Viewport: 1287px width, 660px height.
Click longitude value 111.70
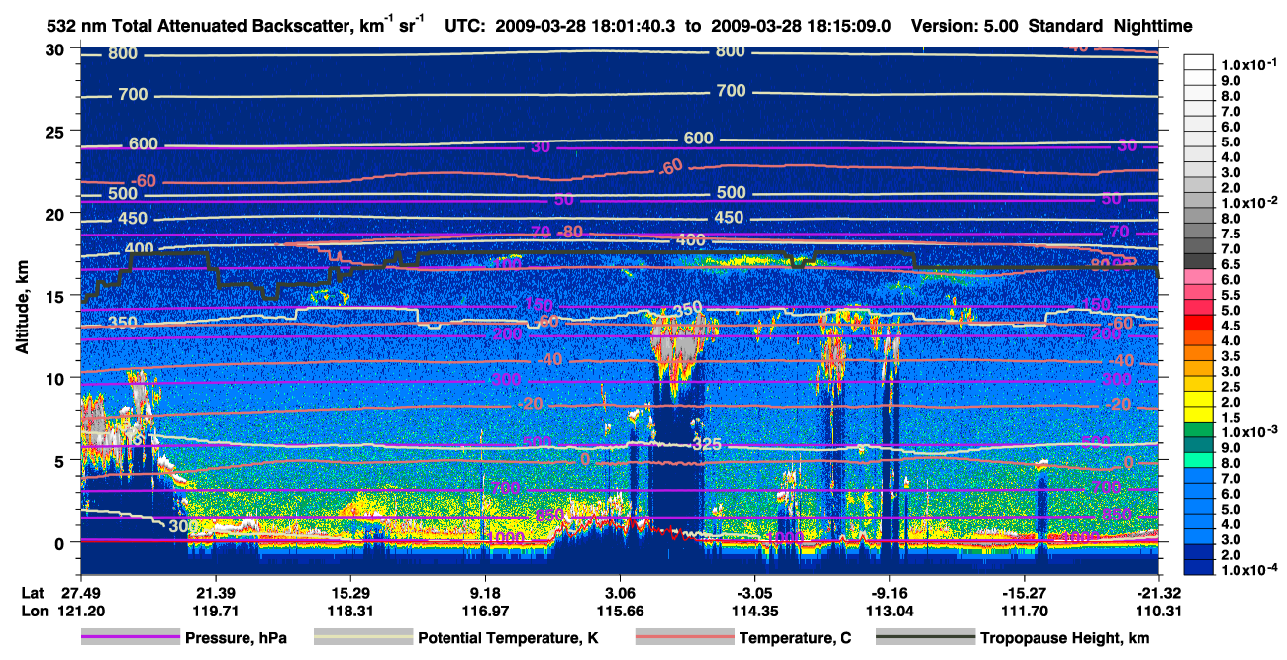(x=1024, y=611)
